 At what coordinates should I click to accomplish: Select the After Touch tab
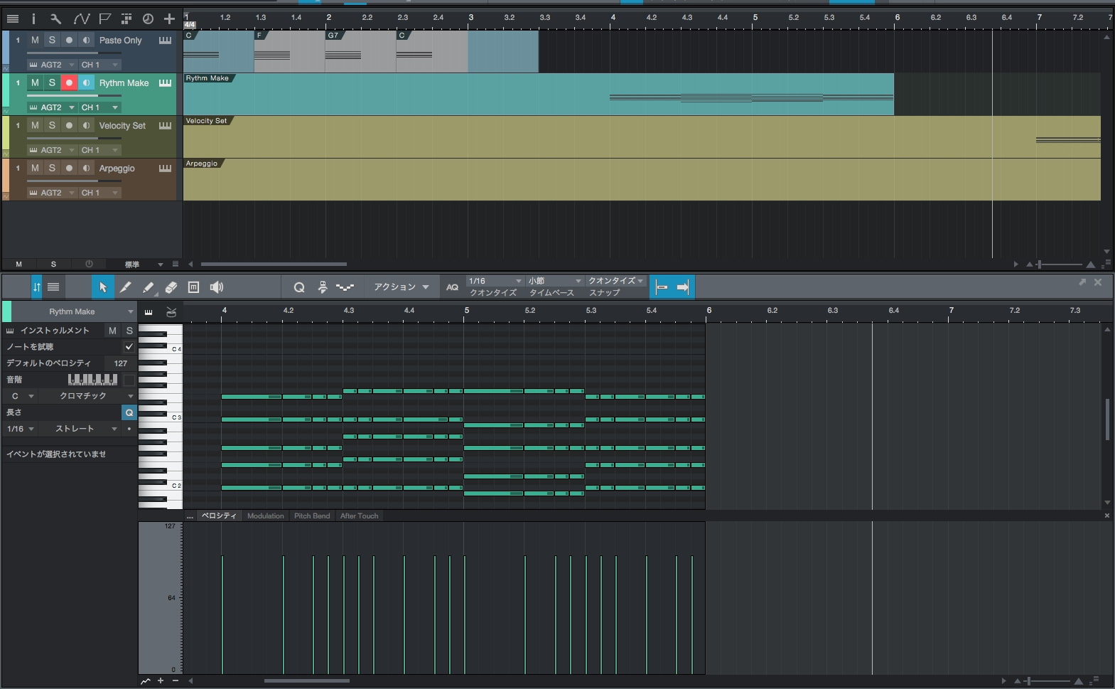[360, 516]
